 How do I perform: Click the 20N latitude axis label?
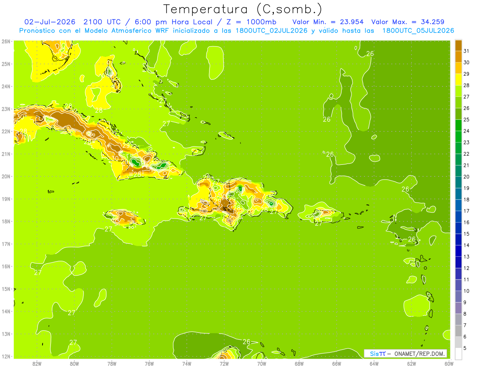click(6, 176)
